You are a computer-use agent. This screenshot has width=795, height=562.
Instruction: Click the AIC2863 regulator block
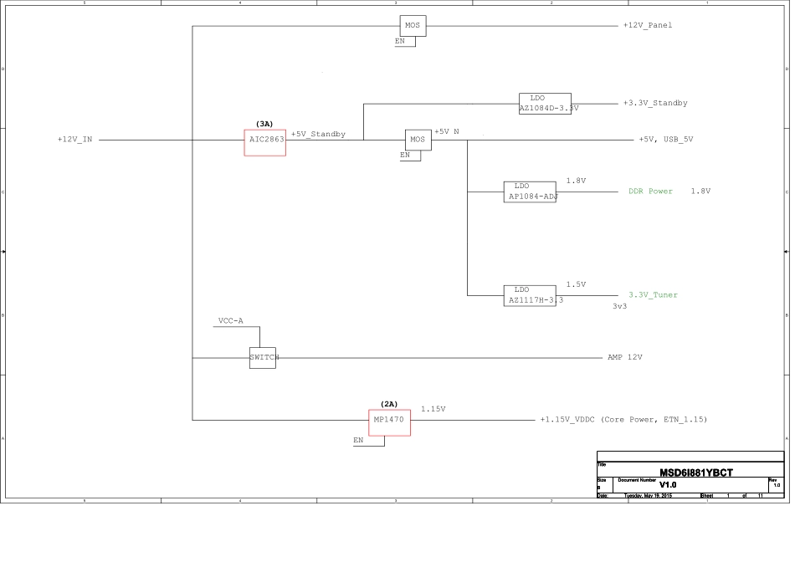(x=264, y=142)
